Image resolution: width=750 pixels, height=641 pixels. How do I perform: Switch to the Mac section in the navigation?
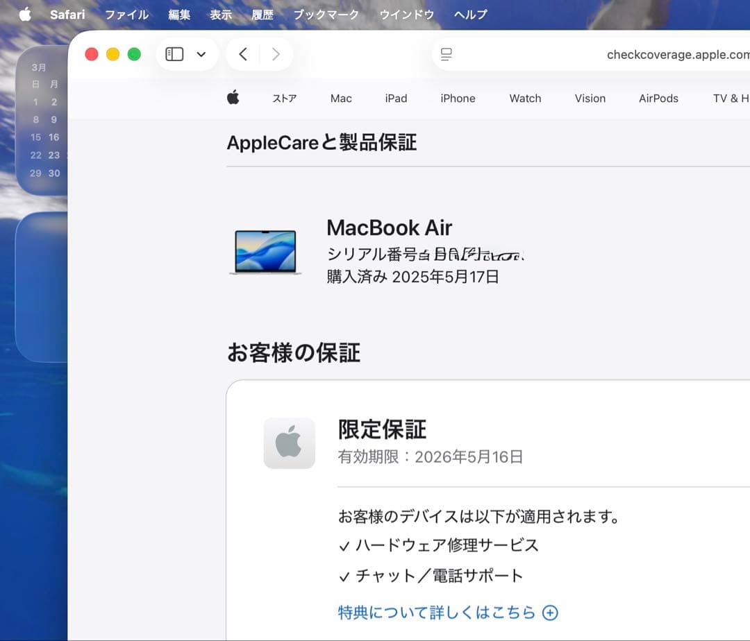point(341,99)
